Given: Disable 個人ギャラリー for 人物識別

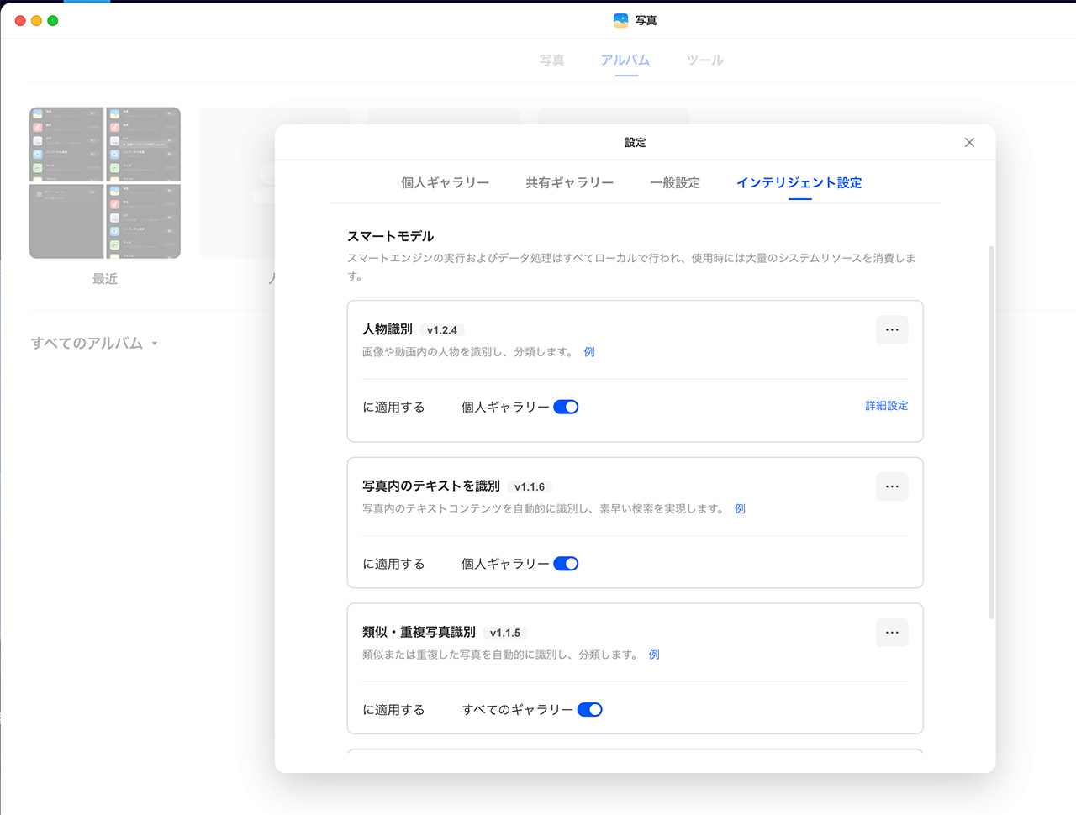Looking at the screenshot, I should (x=567, y=406).
